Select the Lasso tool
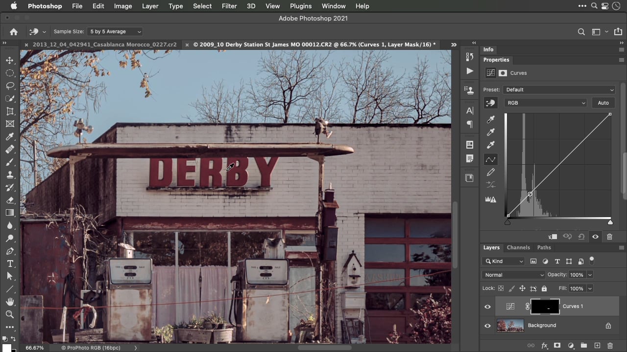 tap(10, 86)
